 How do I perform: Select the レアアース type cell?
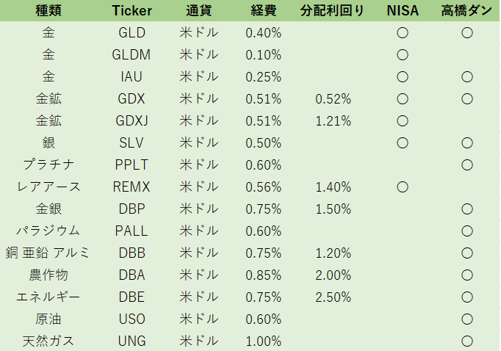[48, 187]
